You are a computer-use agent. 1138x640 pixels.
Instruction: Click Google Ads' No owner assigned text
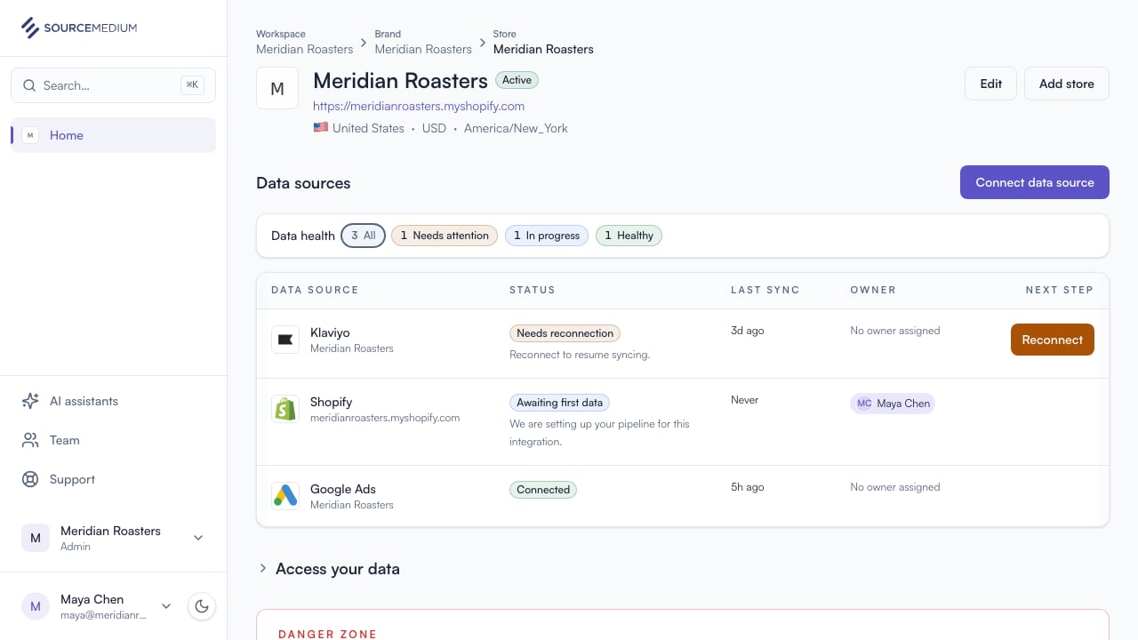click(894, 487)
